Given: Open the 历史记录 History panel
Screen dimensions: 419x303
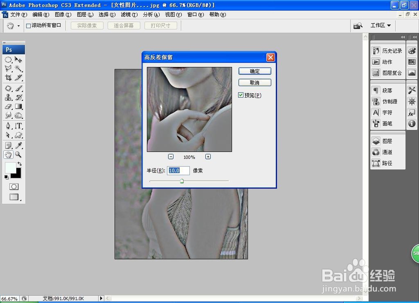Looking at the screenshot, I should [x=389, y=50].
